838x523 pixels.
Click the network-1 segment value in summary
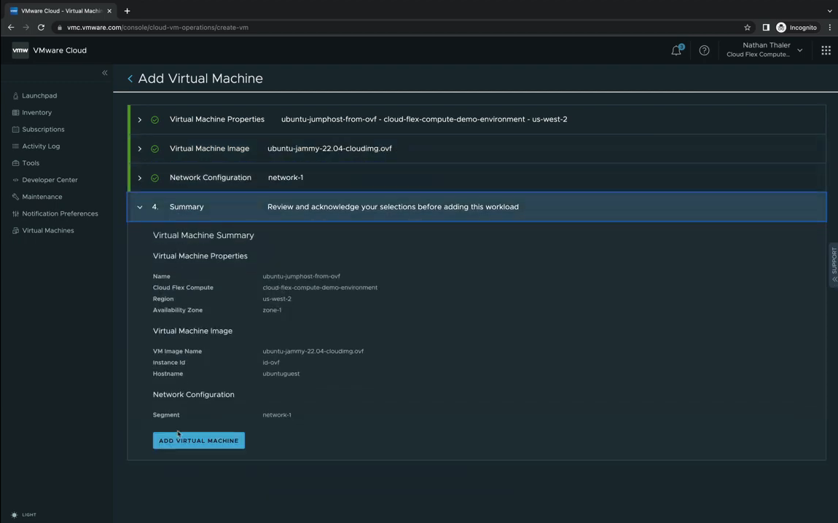click(277, 415)
